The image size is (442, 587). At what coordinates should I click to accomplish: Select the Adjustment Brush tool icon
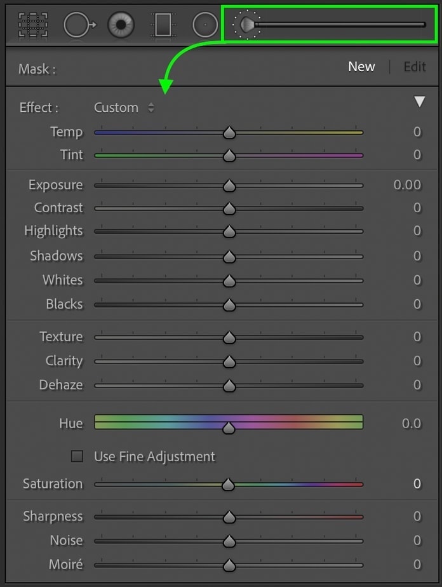point(246,25)
